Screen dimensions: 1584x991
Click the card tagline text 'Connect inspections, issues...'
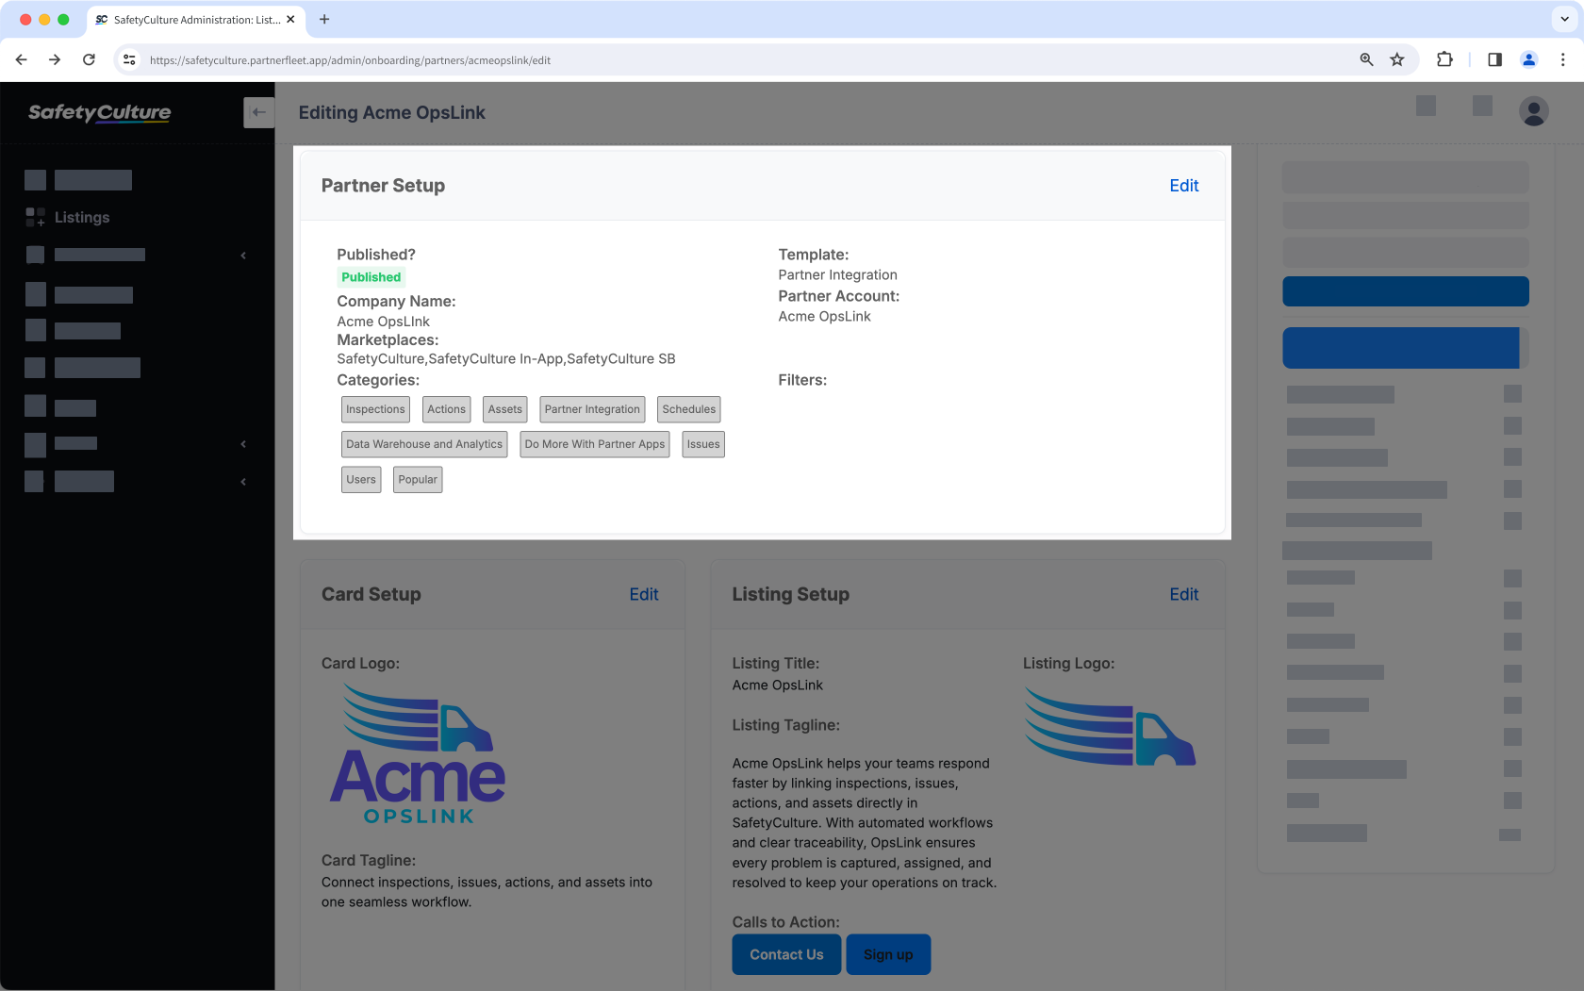pos(487,892)
